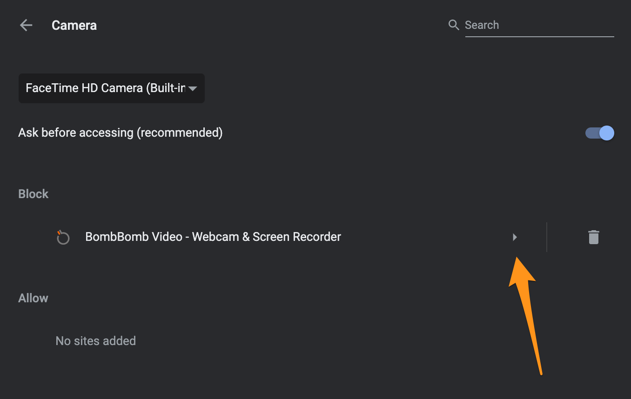Click the Allow section heading
Screen dimensions: 631x399
(x=33, y=298)
